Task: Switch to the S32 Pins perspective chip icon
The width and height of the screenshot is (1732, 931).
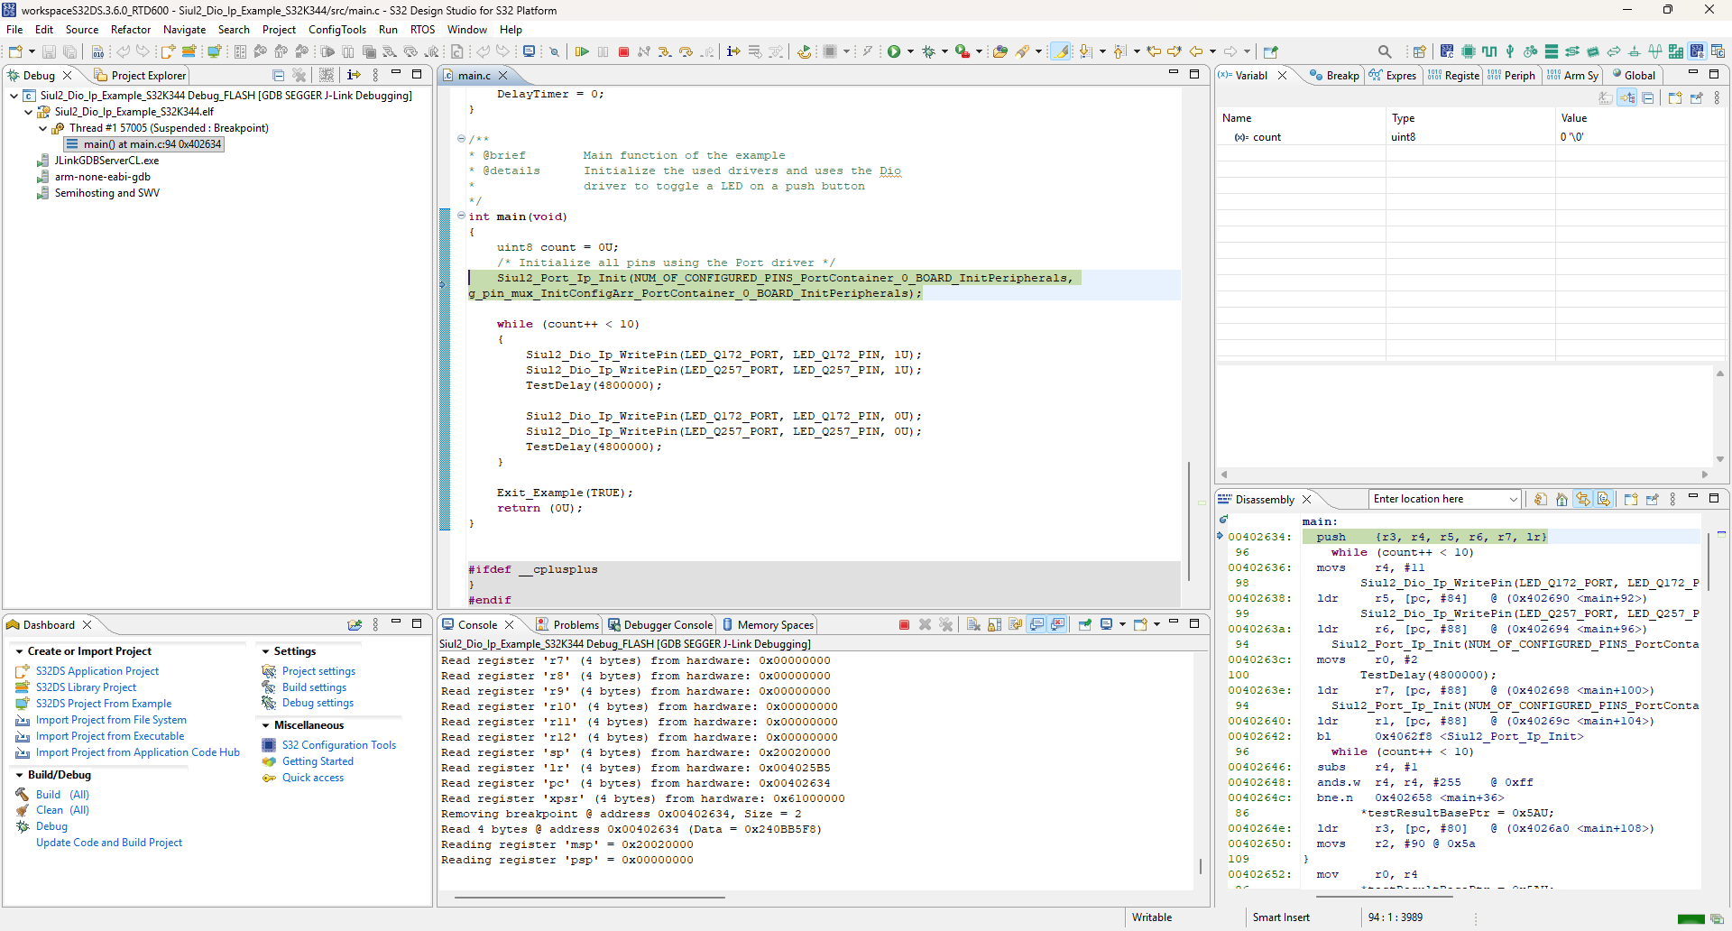Action: point(1469,52)
